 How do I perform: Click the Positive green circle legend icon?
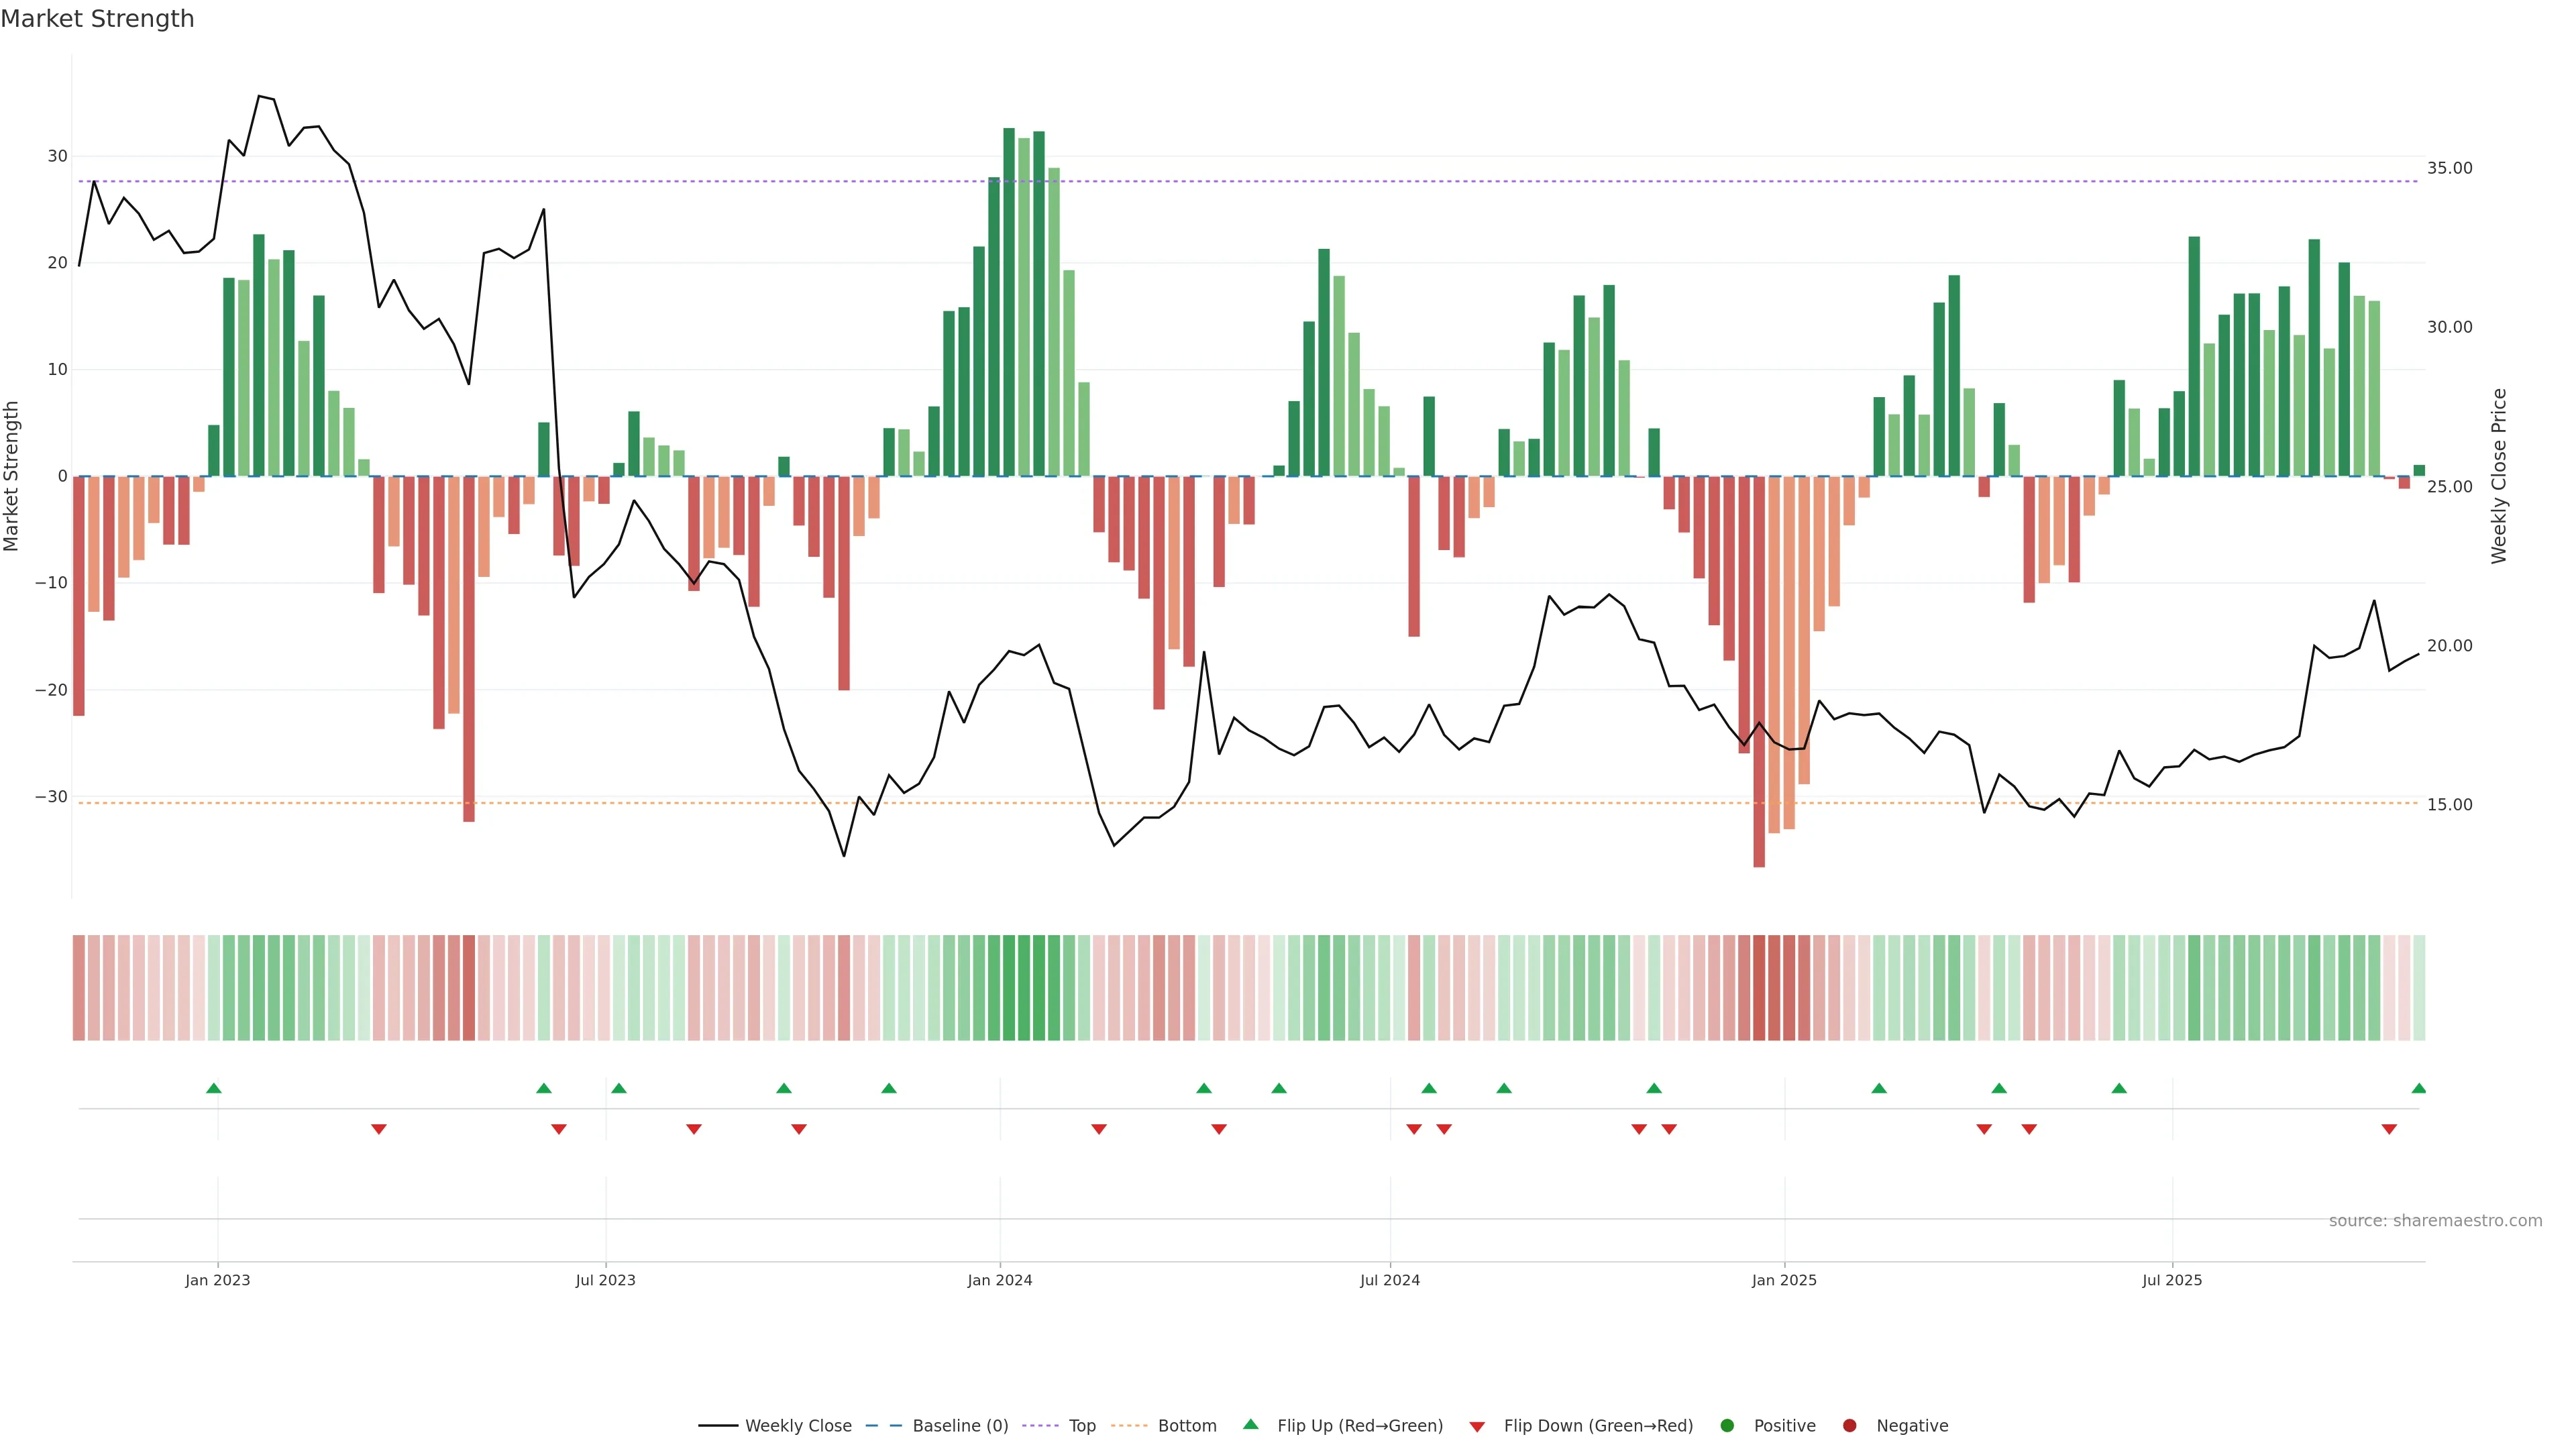click(1727, 1426)
